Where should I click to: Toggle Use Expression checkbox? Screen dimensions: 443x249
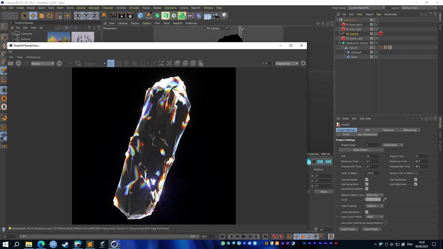coord(416,180)
